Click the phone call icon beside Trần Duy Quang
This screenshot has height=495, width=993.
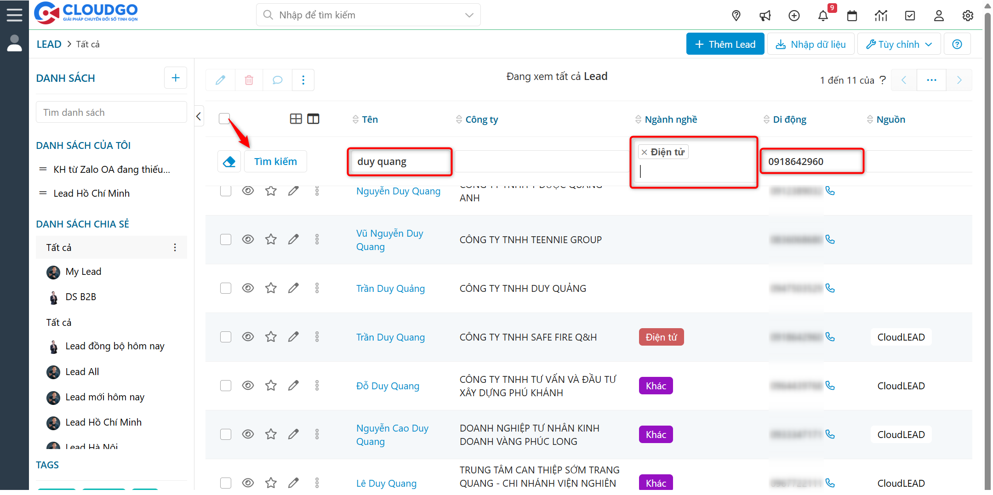coord(831,337)
